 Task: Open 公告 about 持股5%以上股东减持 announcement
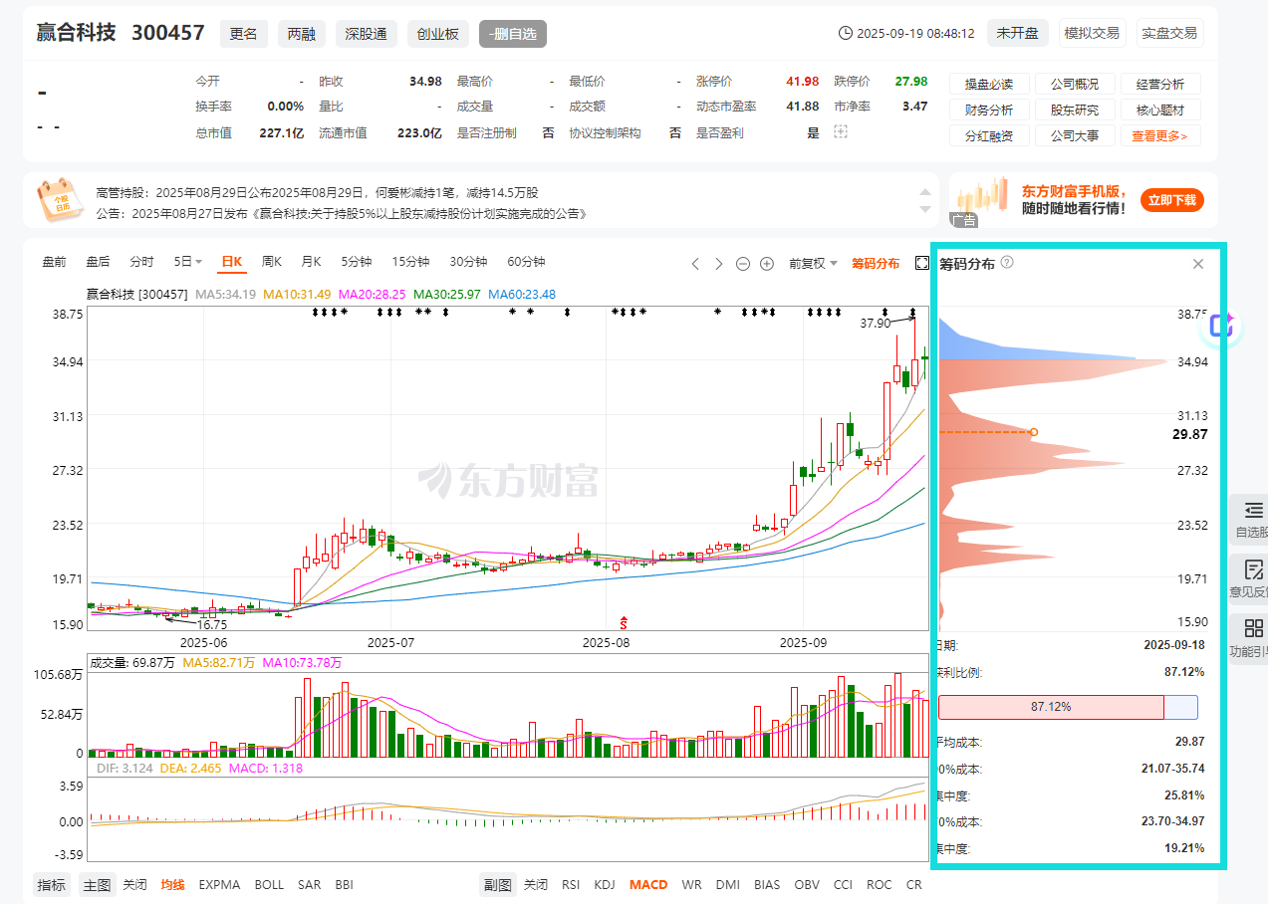click(x=341, y=213)
